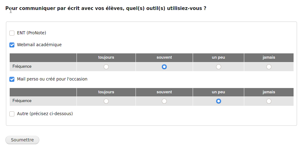Click the 'jamais' header in Mail perso table
Screen dimensions: 307x152
269,92
